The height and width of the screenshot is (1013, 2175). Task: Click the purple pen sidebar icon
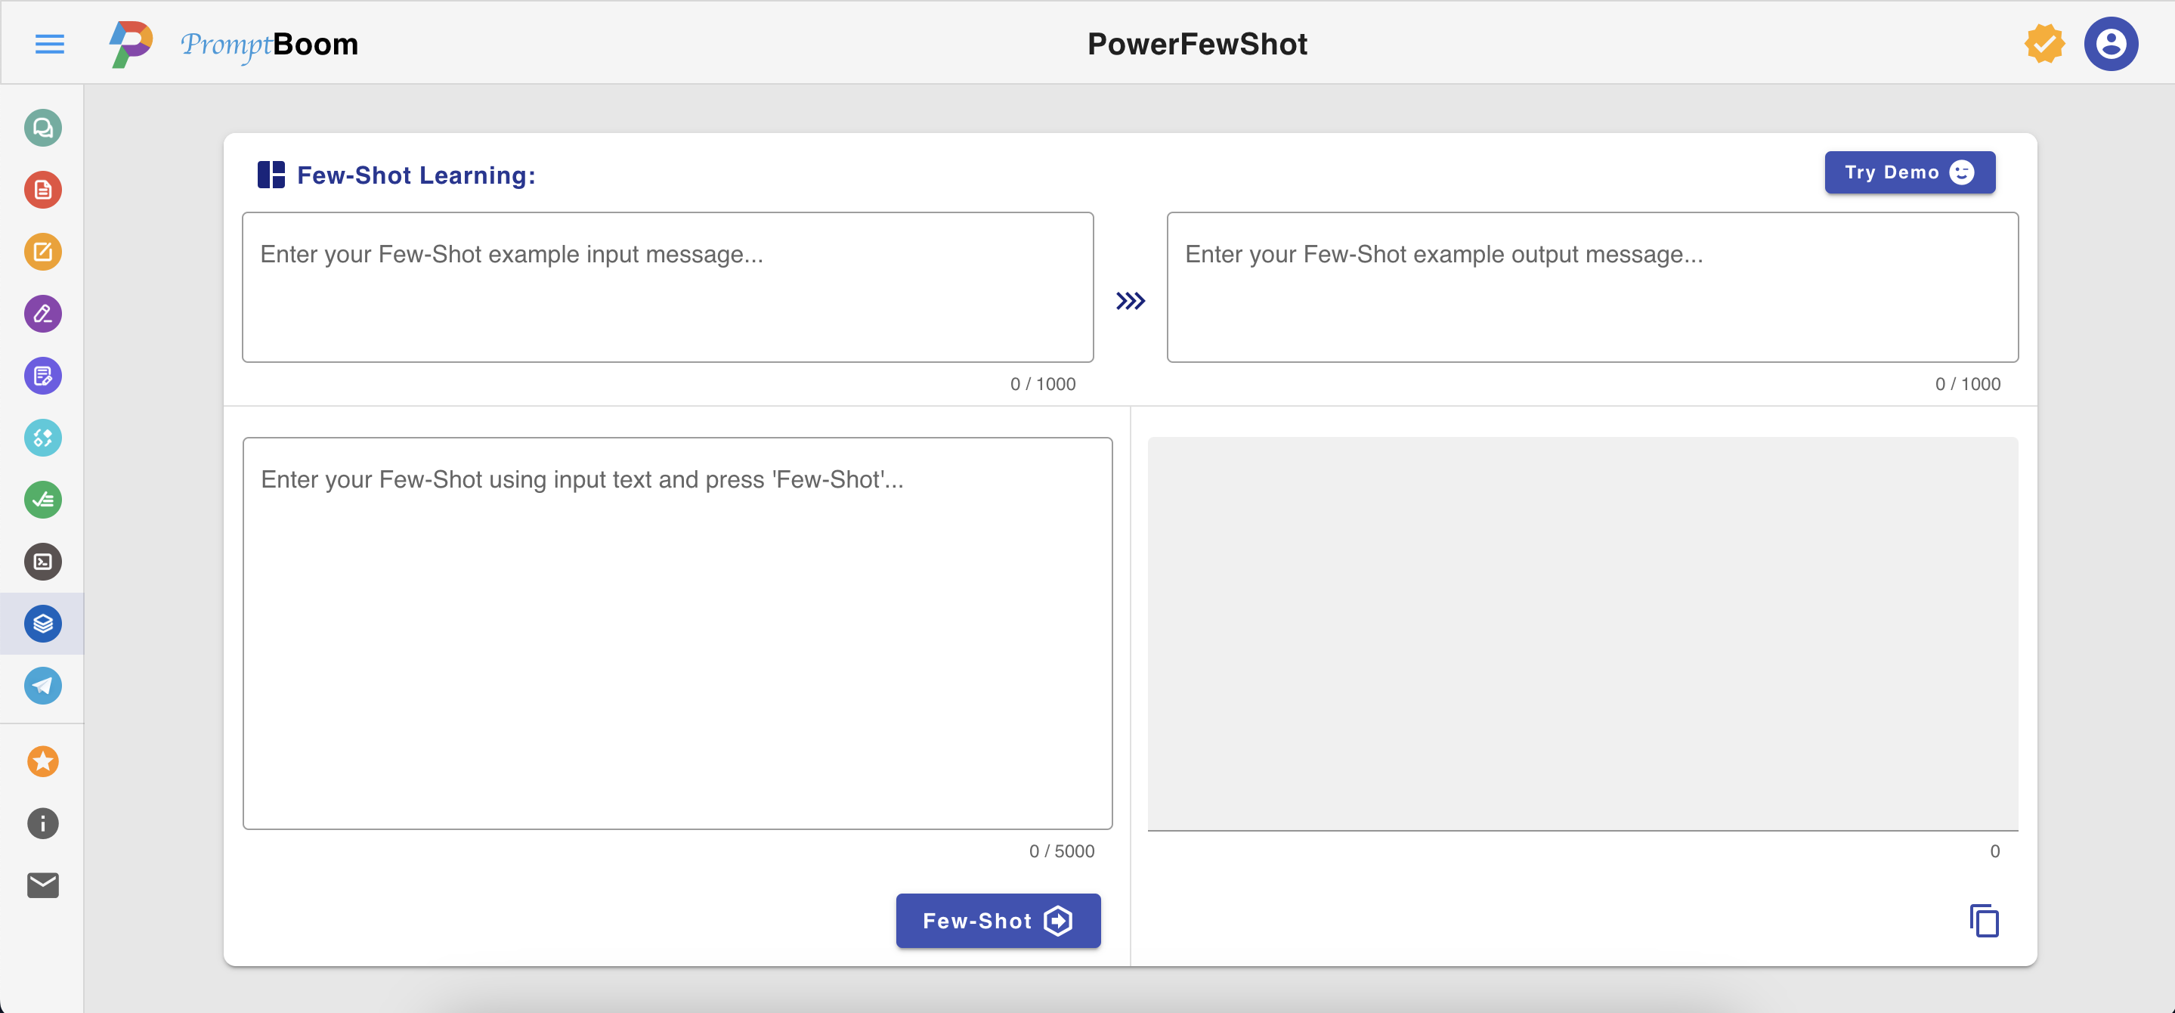(43, 314)
